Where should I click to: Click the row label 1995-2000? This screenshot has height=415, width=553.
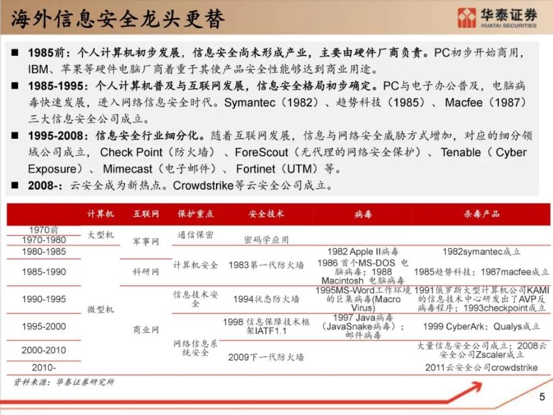(44, 326)
